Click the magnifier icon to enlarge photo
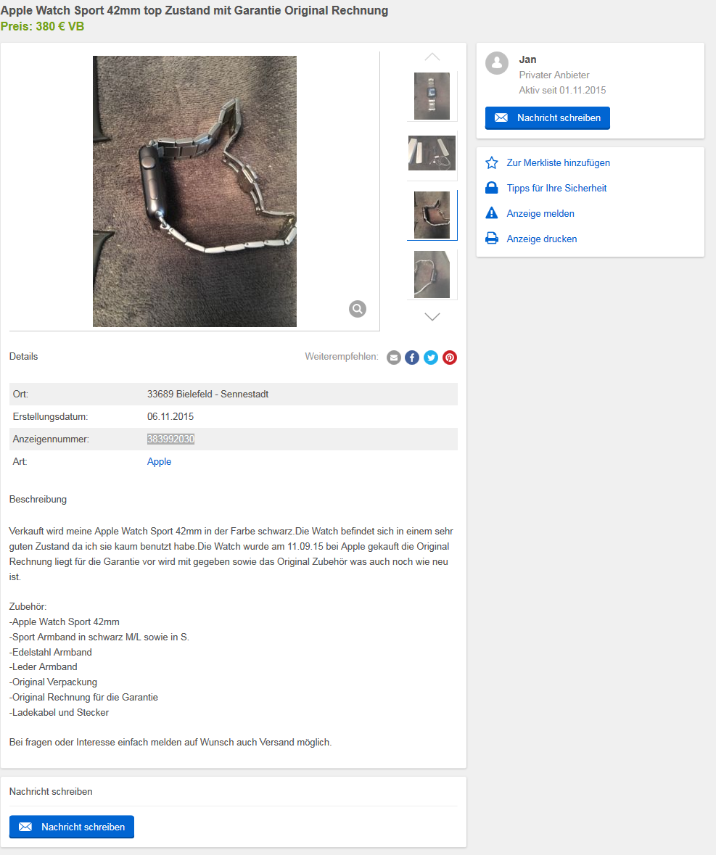The height and width of the screenshot is (855, 716). [x=358, y=309]
